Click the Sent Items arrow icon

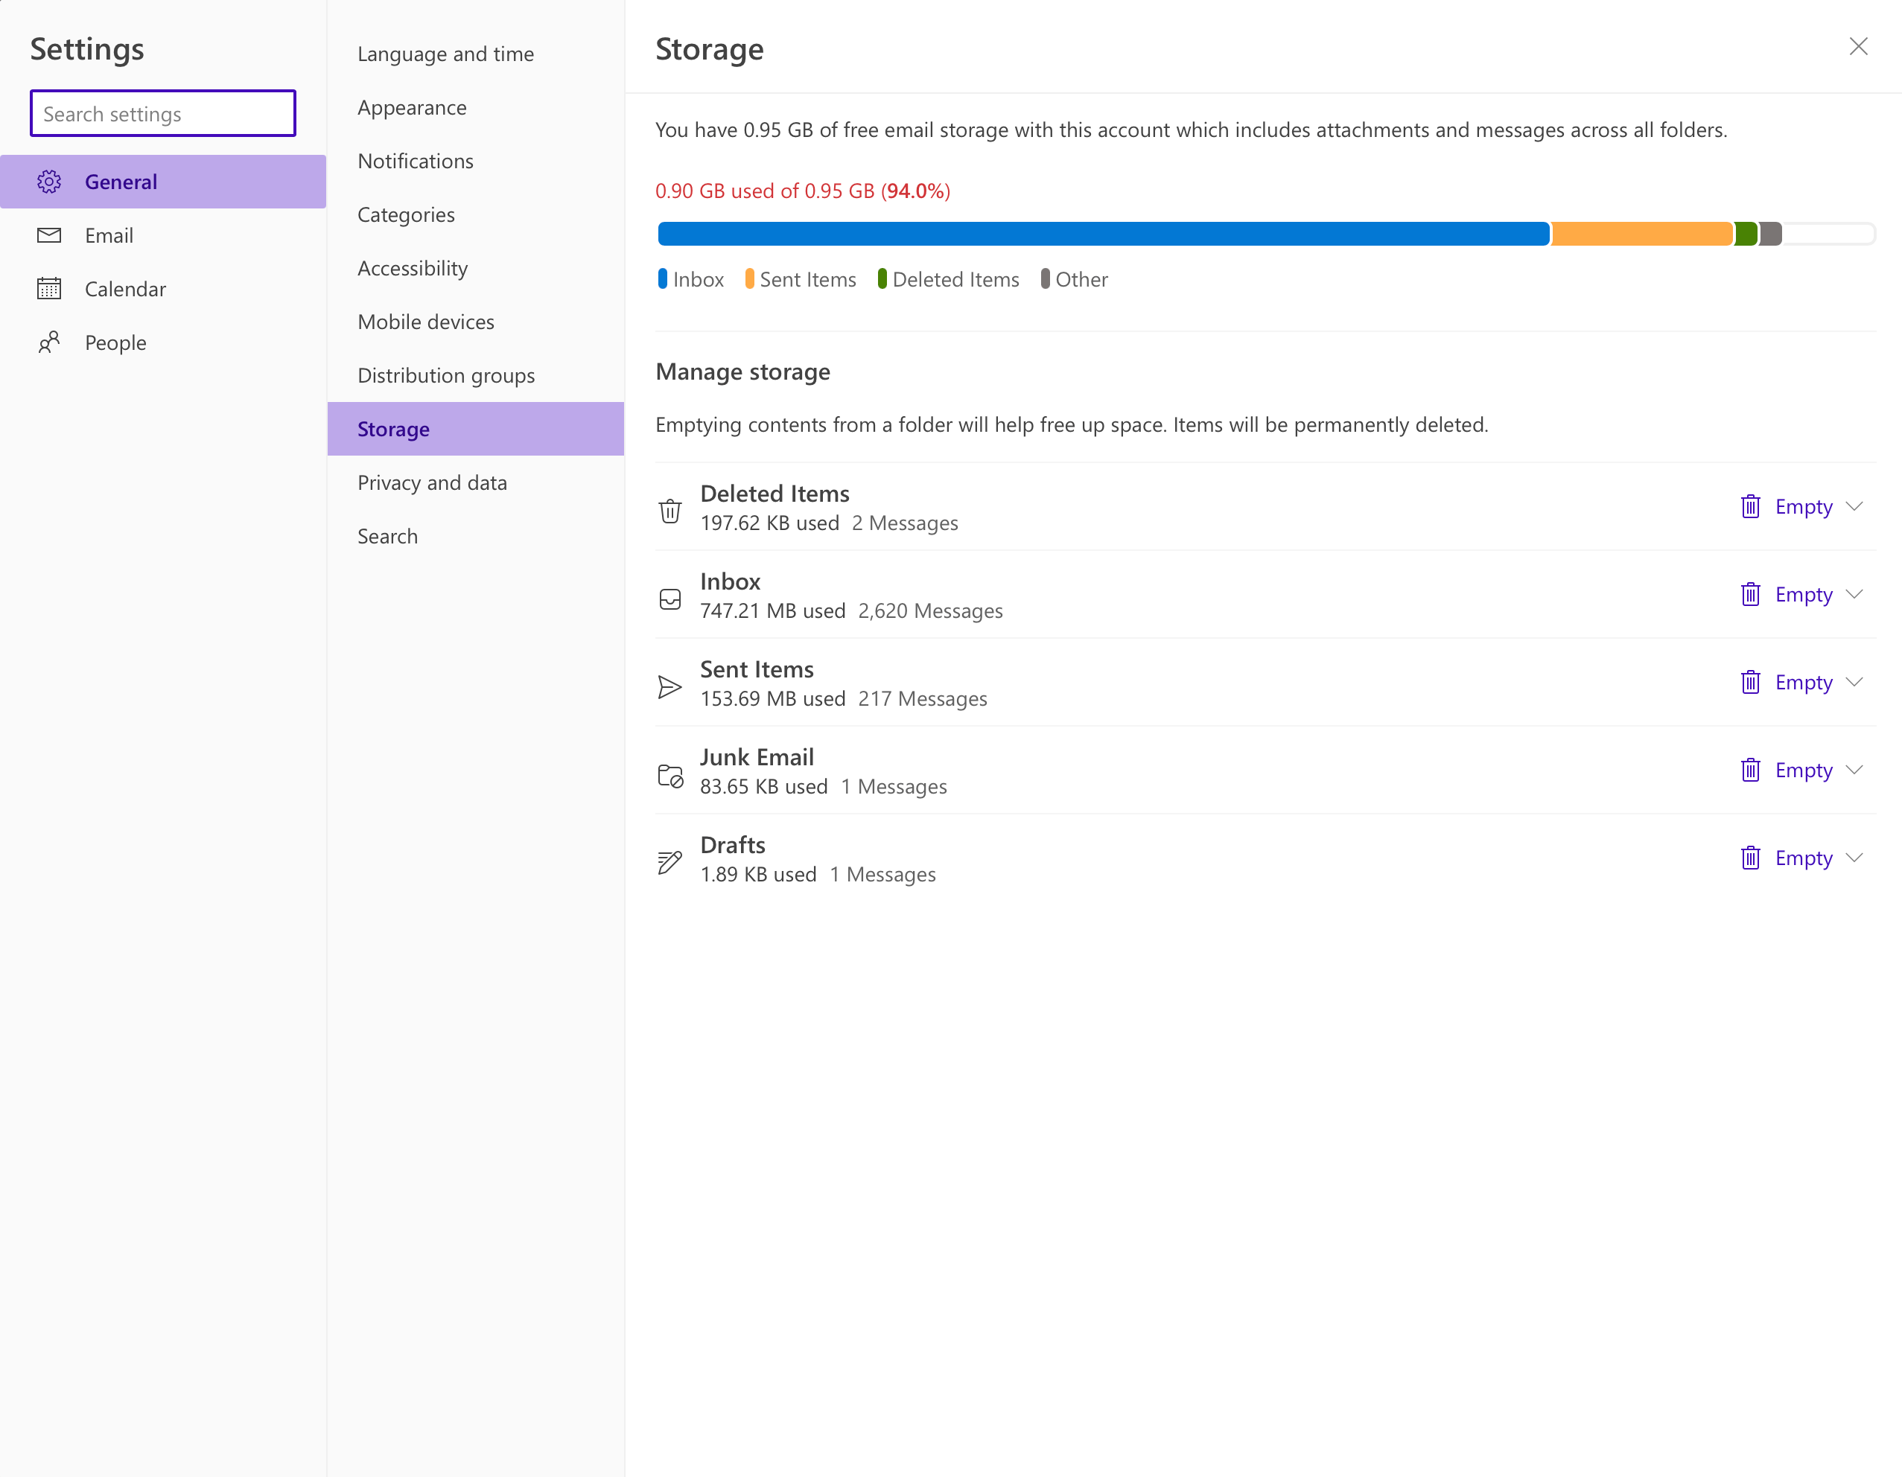click(669, 686)
